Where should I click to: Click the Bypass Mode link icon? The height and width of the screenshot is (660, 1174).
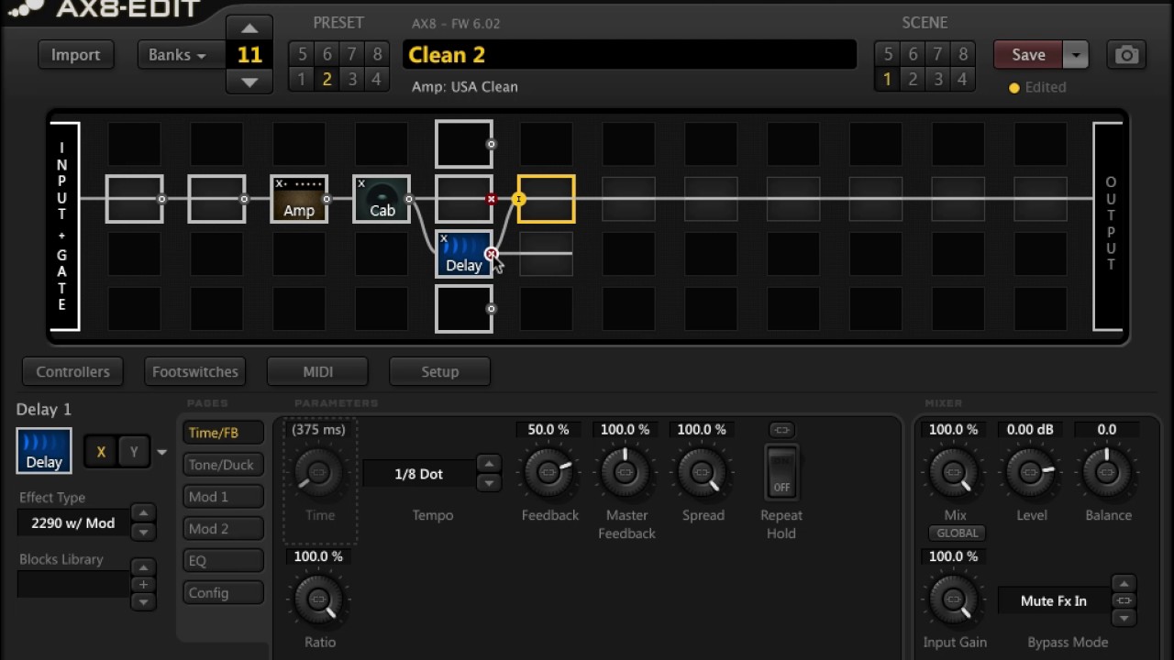tap(1124, 600)
